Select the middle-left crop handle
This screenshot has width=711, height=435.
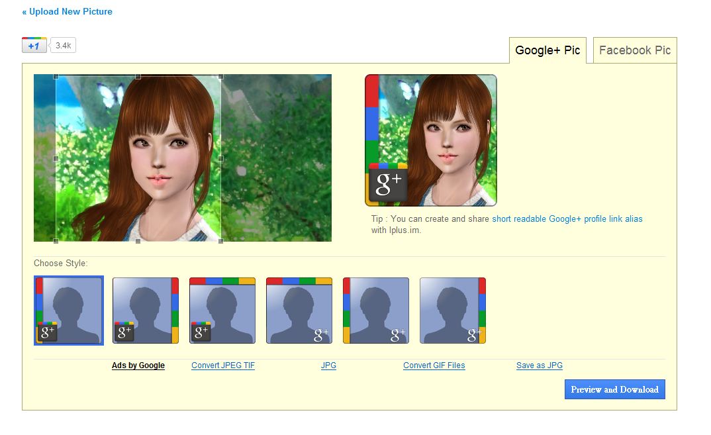(56, 159)
